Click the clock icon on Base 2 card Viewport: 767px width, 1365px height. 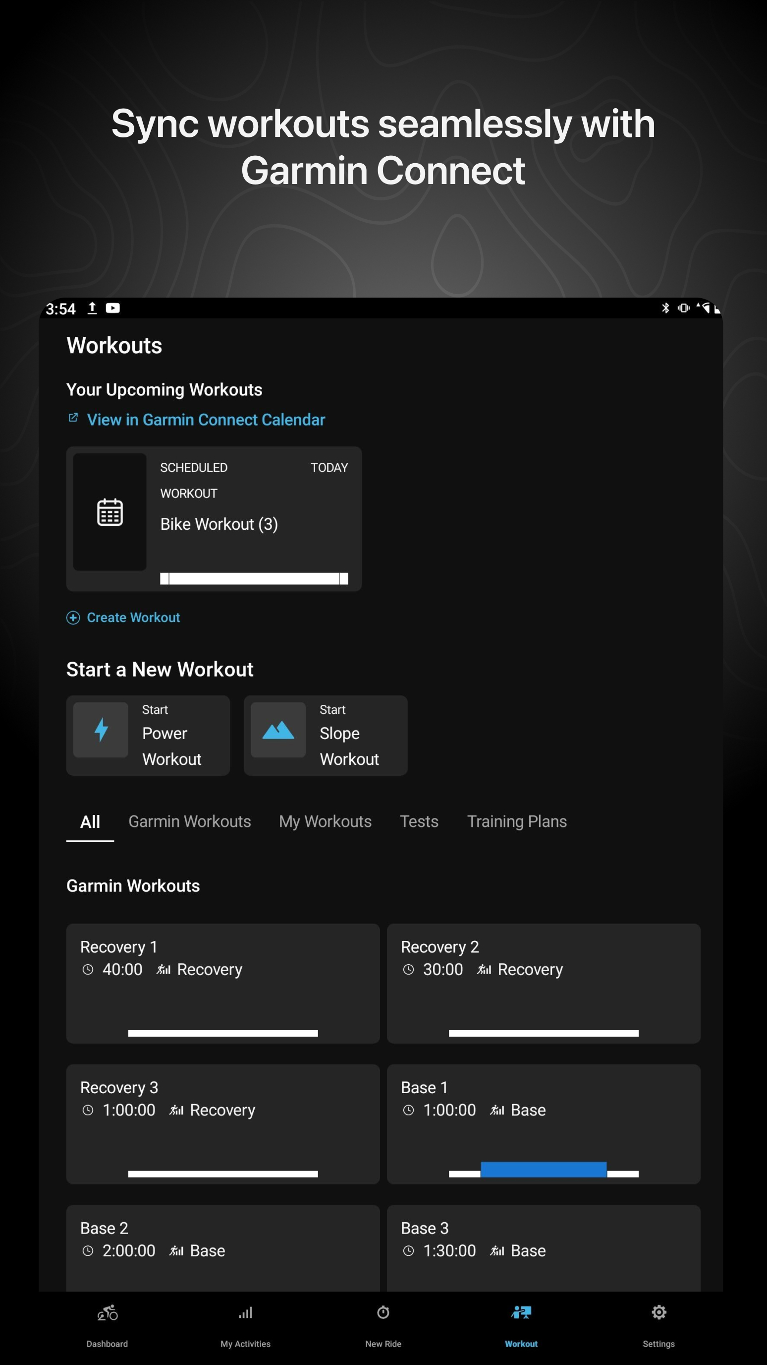[x=88, y=1250]
